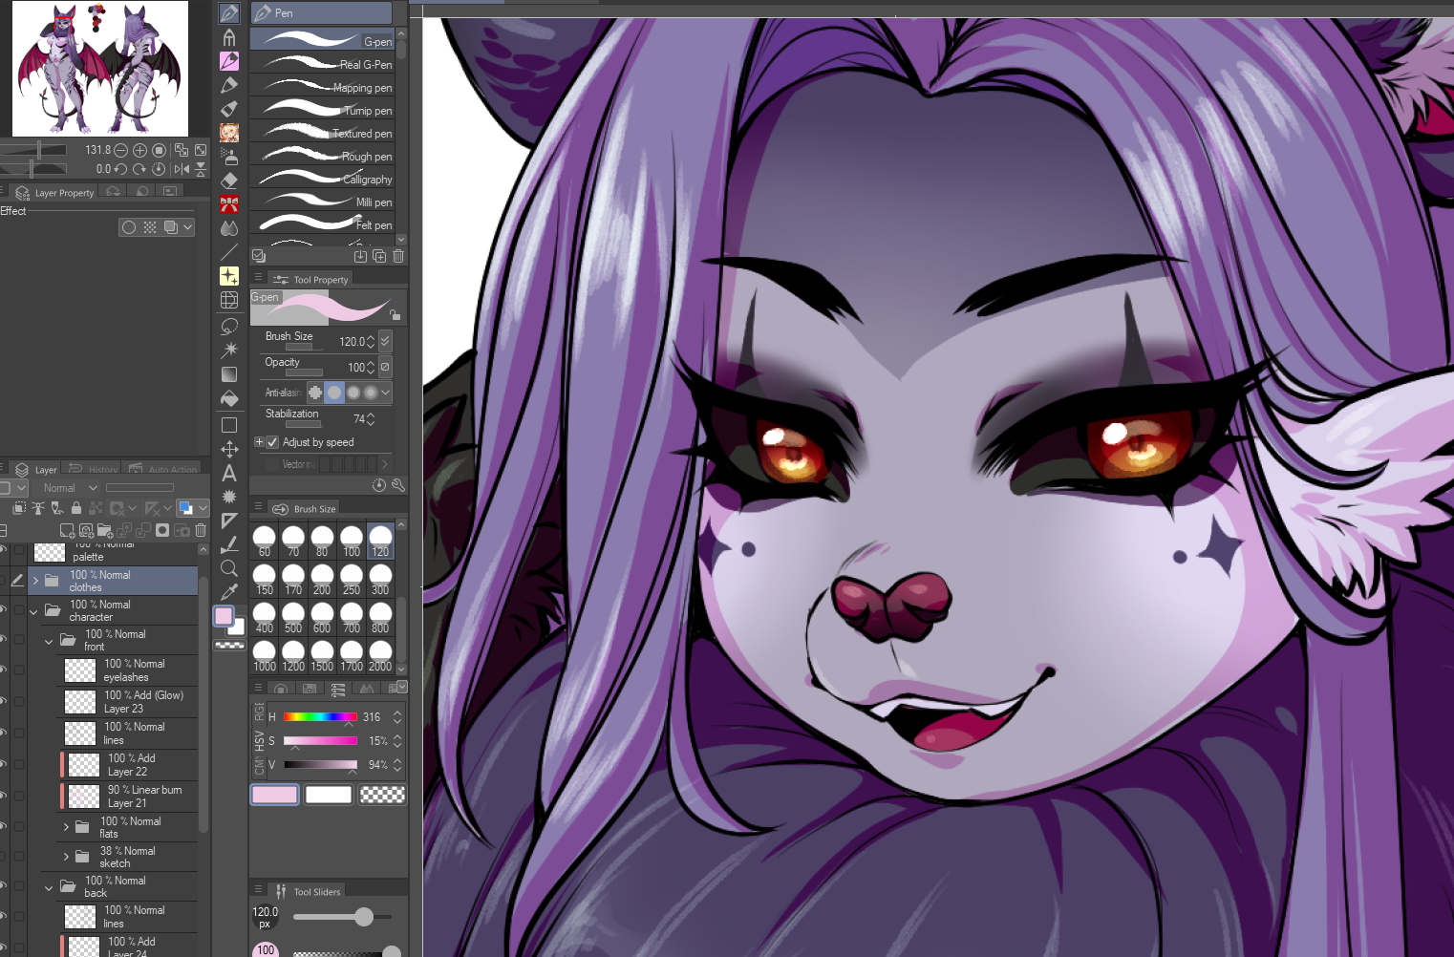Select the Lasso selection tool
This screenshot has height=957, width=1454.
coord(229,326)
